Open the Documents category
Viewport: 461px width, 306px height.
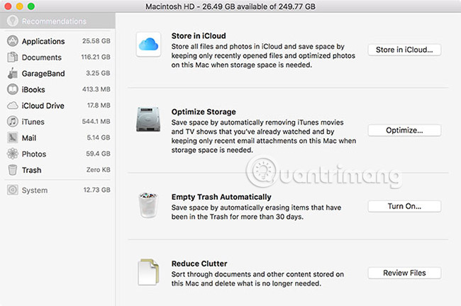(58, 57)
